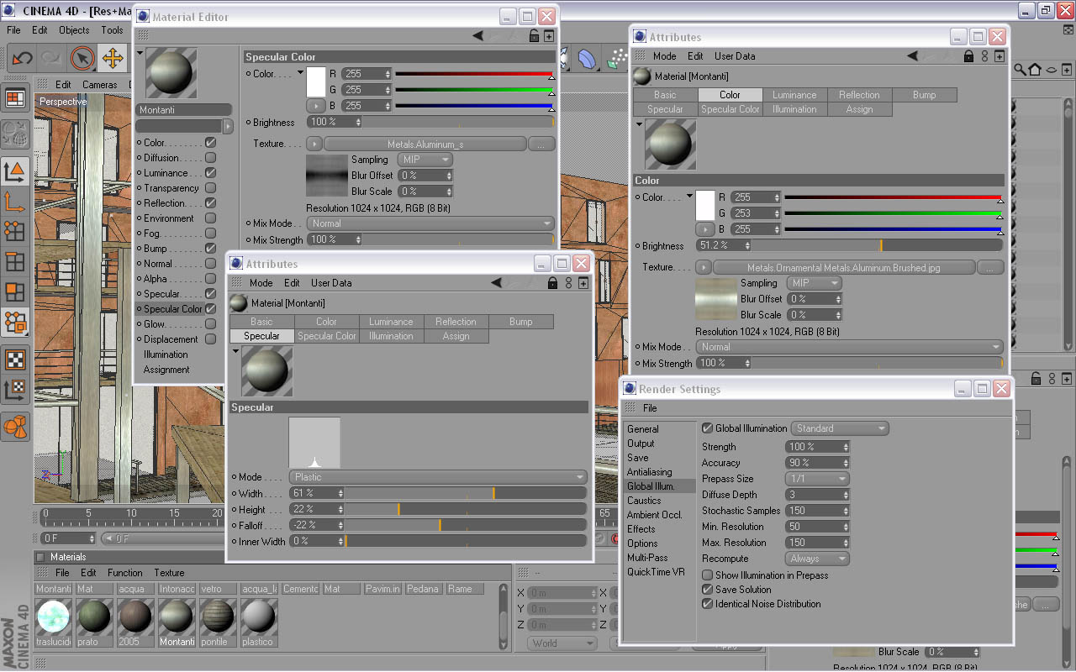
Task: Enable Show Illumination in Prepass
Action: [707, 575]
